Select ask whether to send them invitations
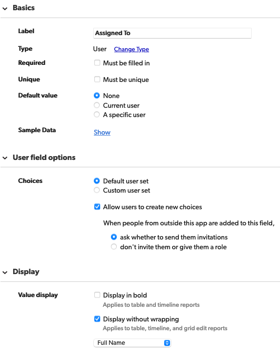Viewport: 280px width, 358px height. [x=114, y=237]
